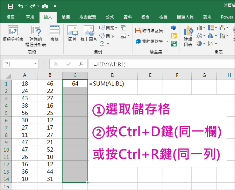The height and width of the screenshot is (190, 235).
Task: Insert a PivotTable (樞紐分析表)
Action: click(x=13, y=34)
